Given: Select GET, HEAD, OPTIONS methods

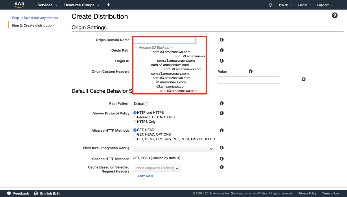Looking at the screenshot, I should 135,135.
